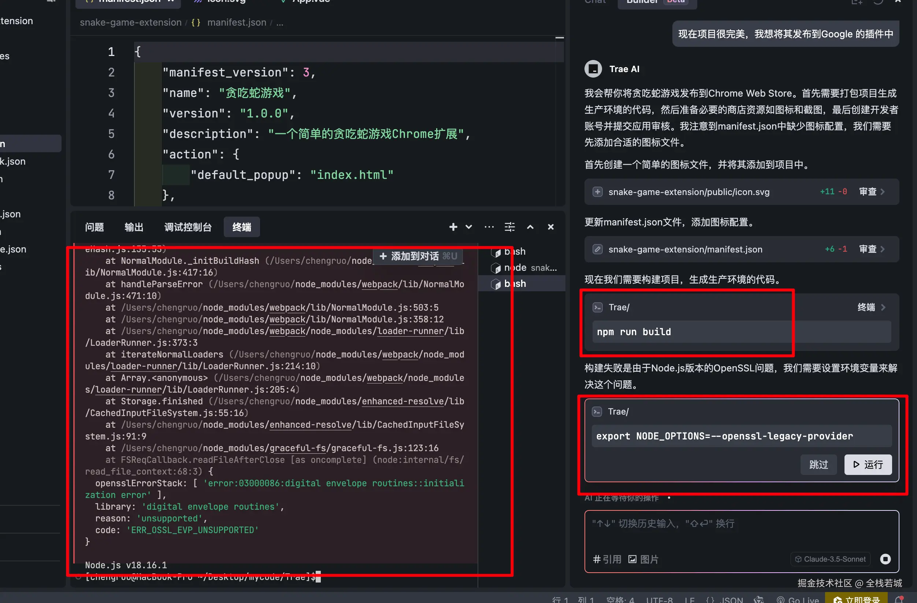Image resolution: width=917 pixels, height=603 pixels.
Task: Open terminal more actions ellipsis menu
Action: 489,227
